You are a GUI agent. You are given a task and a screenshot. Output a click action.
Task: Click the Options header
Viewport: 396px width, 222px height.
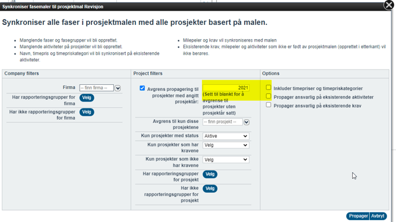click(x=271, y=74)
